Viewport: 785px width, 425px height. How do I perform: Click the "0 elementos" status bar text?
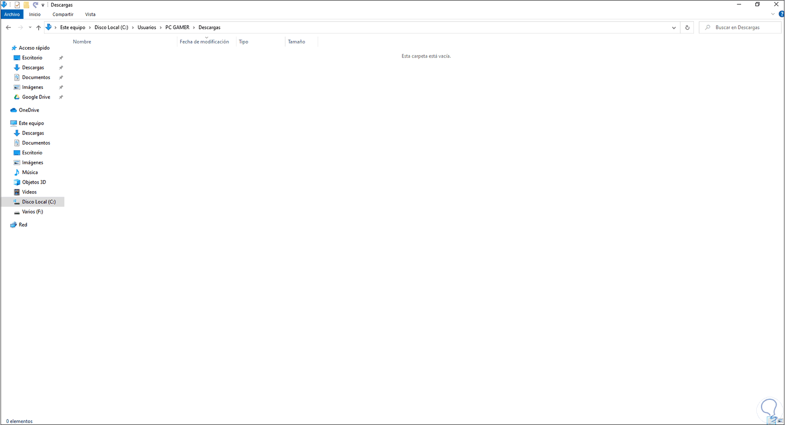(19, 421)
